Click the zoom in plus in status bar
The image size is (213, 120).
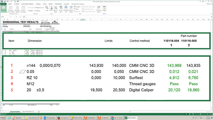208,114
